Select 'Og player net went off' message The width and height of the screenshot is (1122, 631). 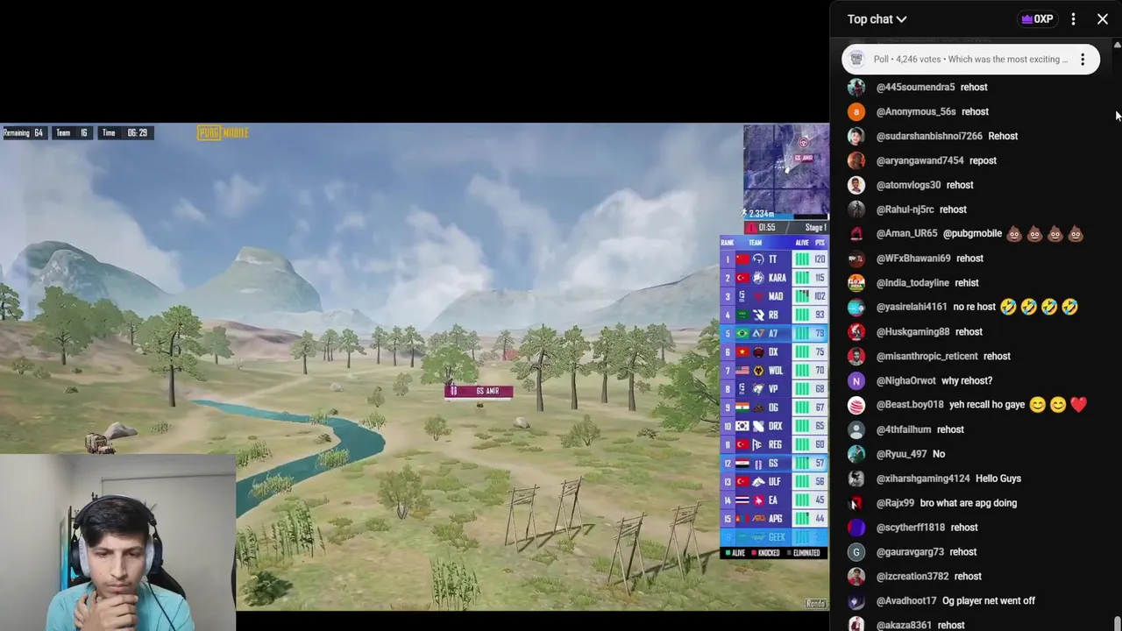pyautogui.click(x=989, y=600)
